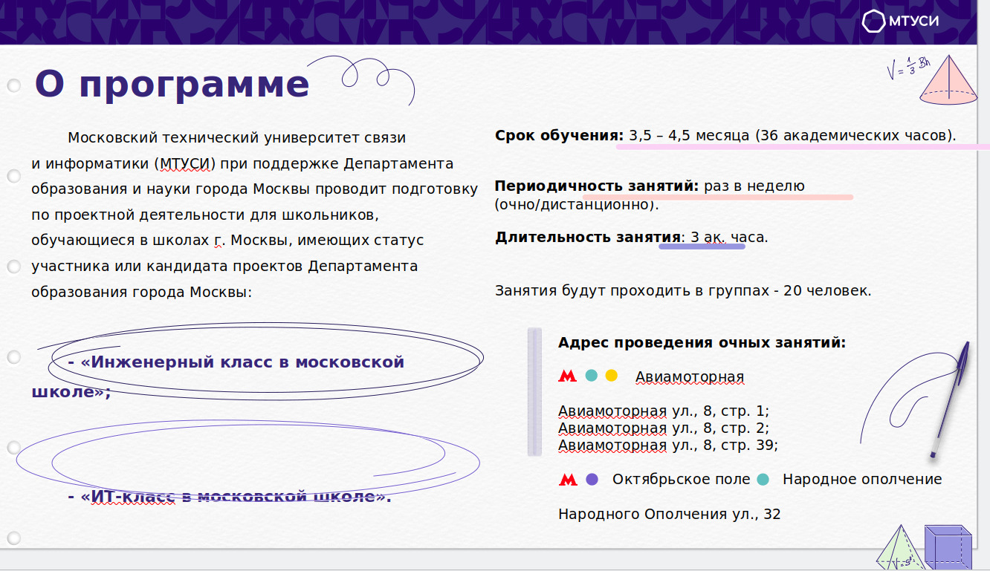The image size is (990, 571).
Task: Click the purple metro line dot before Октябрьское поле
Action: 592,480
